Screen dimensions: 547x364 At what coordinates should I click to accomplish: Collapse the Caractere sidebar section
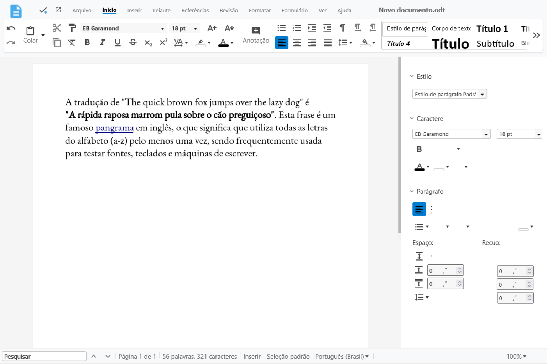pyautogui.click(x=412, y=119)
